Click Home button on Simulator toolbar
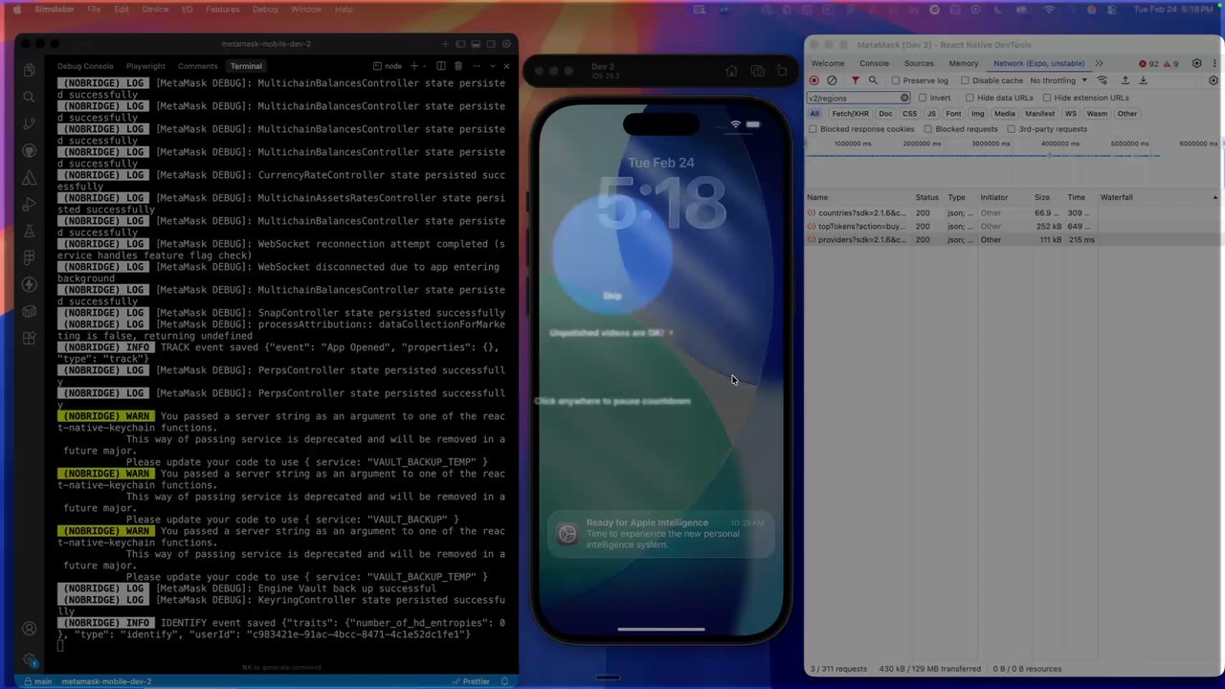 tap(732, 71)
